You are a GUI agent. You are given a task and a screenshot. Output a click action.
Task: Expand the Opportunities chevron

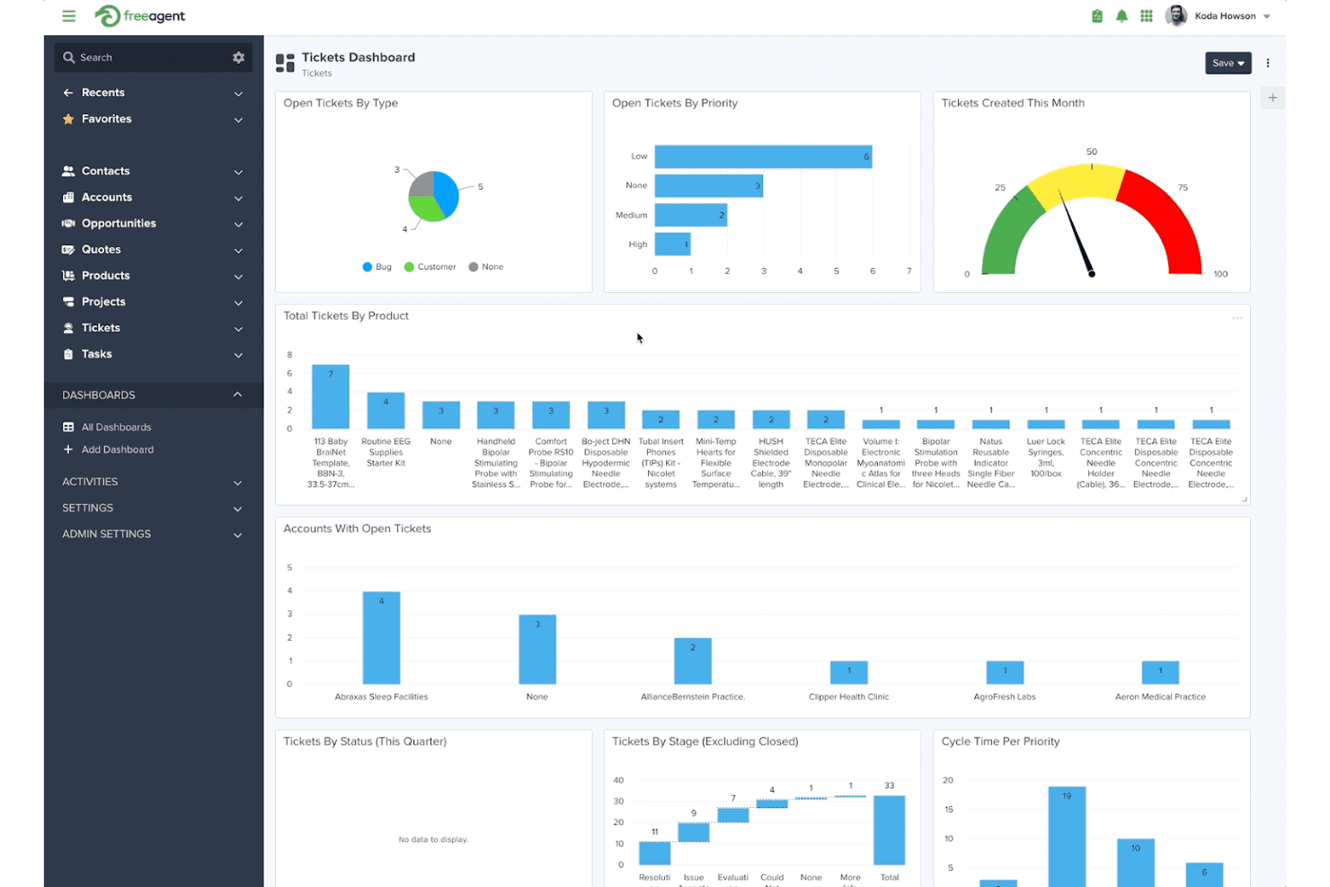tap(238, 224)
